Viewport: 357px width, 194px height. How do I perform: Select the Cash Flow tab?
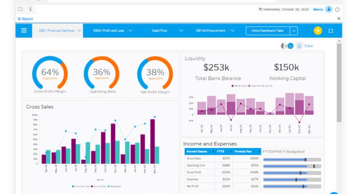pos(159,31)
